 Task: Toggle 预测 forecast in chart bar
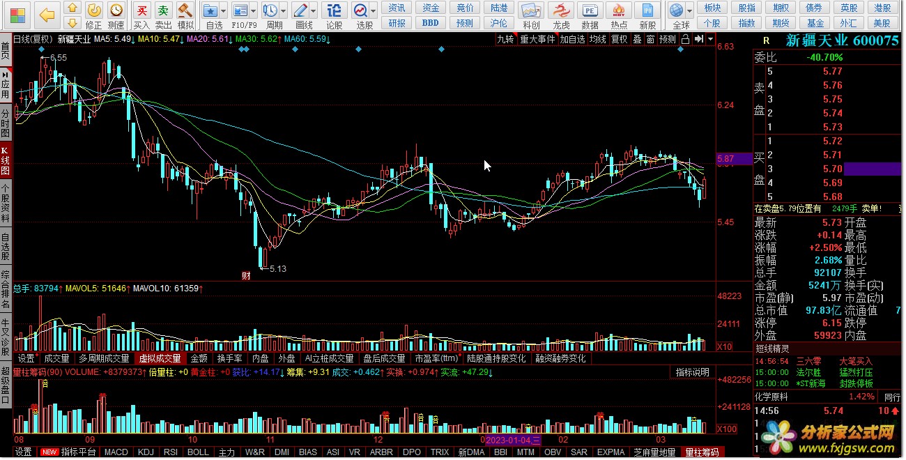pos(668,39)
